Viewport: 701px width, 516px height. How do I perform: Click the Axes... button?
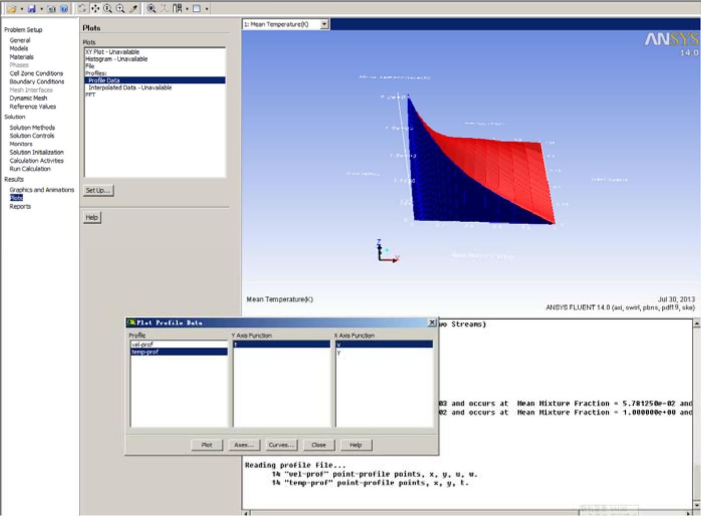coord(244,445)
